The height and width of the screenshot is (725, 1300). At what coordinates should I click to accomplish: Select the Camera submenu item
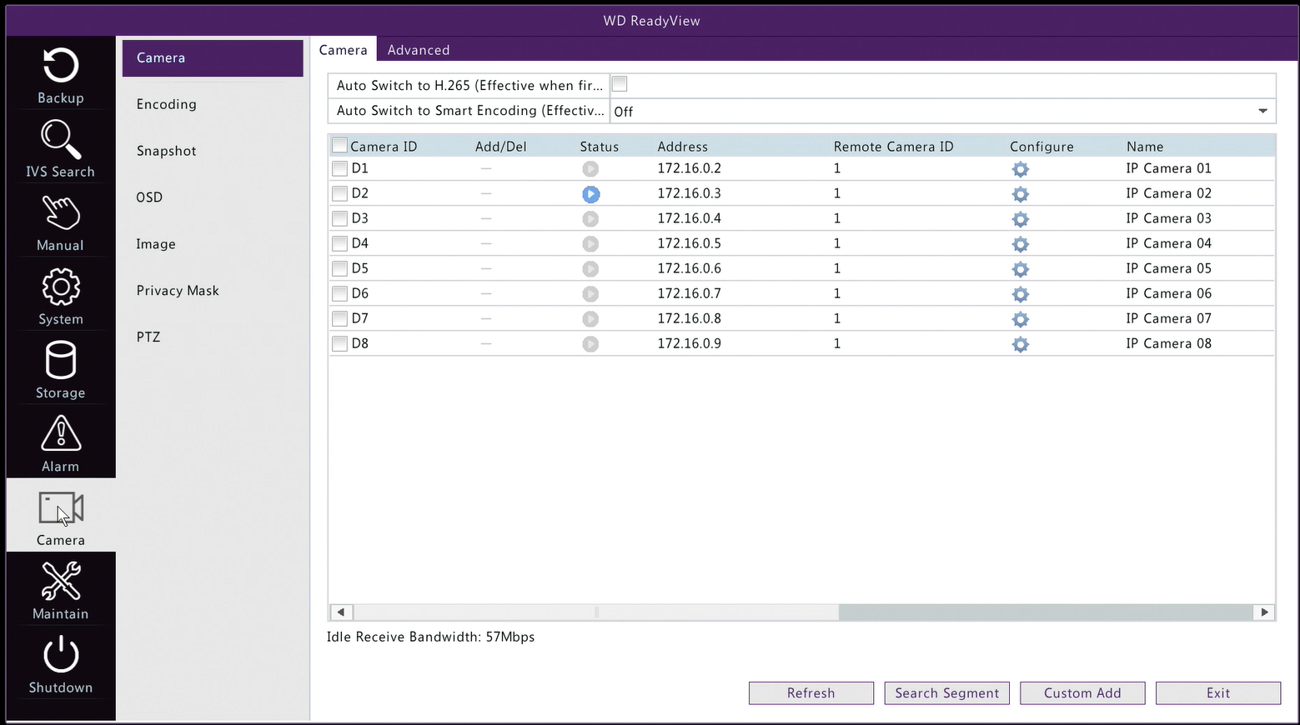[213, 58]
